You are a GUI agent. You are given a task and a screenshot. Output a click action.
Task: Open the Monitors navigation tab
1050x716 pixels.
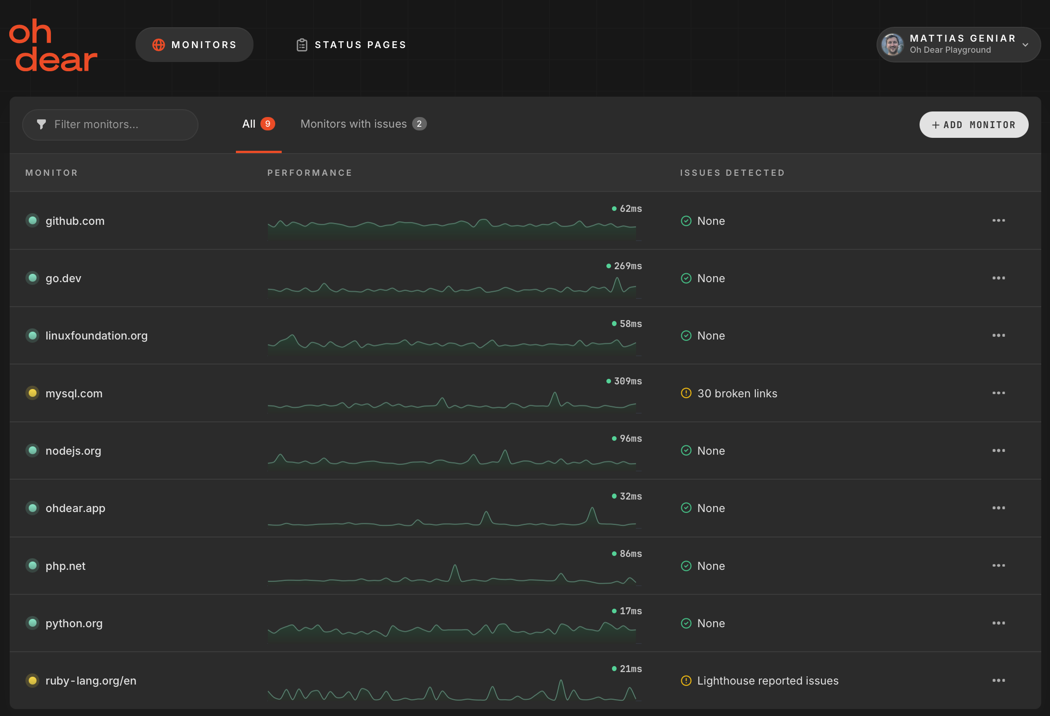coord(194,45)
